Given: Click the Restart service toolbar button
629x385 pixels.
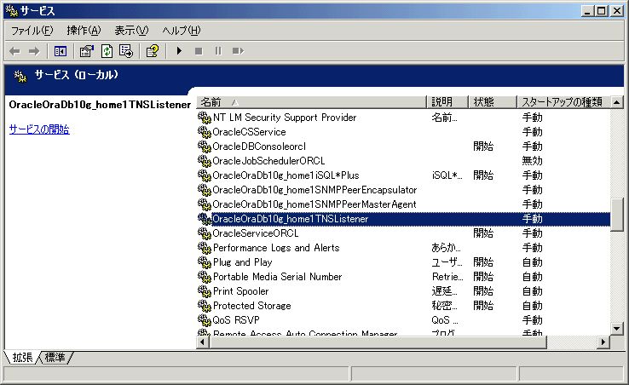Looking at the screenshot, I should (x=238, y=51).
